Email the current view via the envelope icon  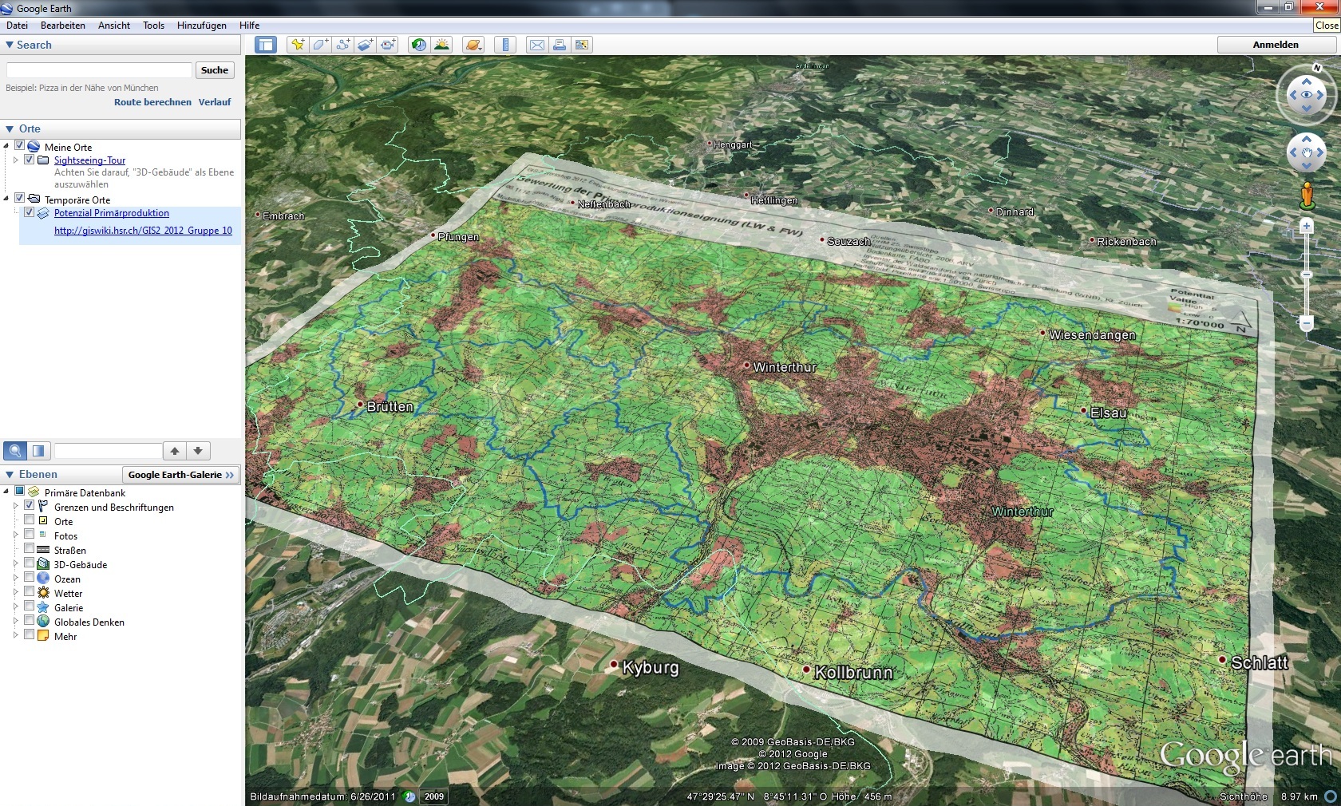click(x=536, y=45)
